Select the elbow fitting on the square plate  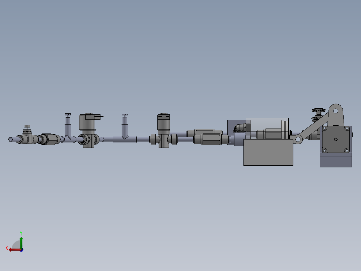click(240, 127)
